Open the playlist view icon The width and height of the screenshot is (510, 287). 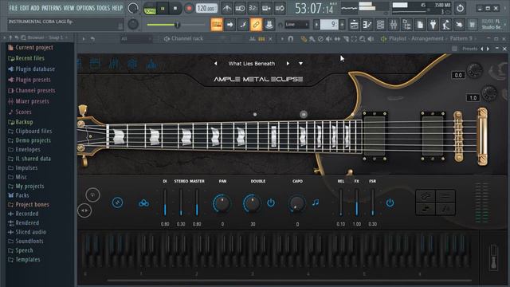(354, 25)
